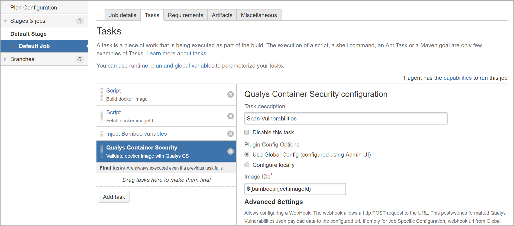Click 'Drag tasks here to make them final'
Viewport: 514px width, 226px height.
166,180
